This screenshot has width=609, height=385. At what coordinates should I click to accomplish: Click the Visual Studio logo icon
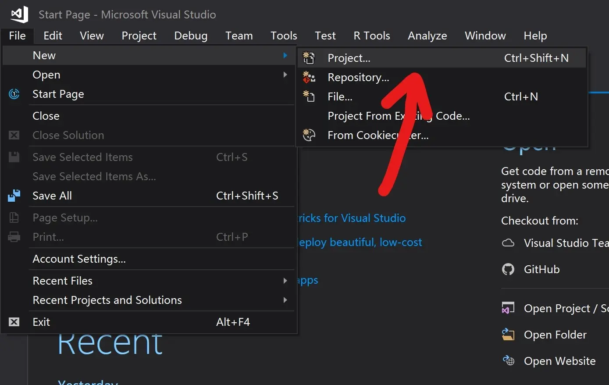[x=19, y=14]
